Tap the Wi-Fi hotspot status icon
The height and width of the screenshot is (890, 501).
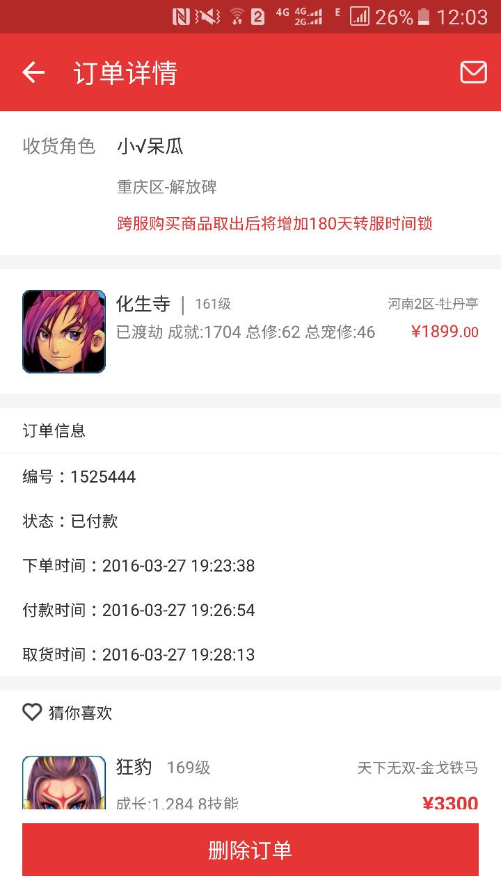tap(237, 17)
